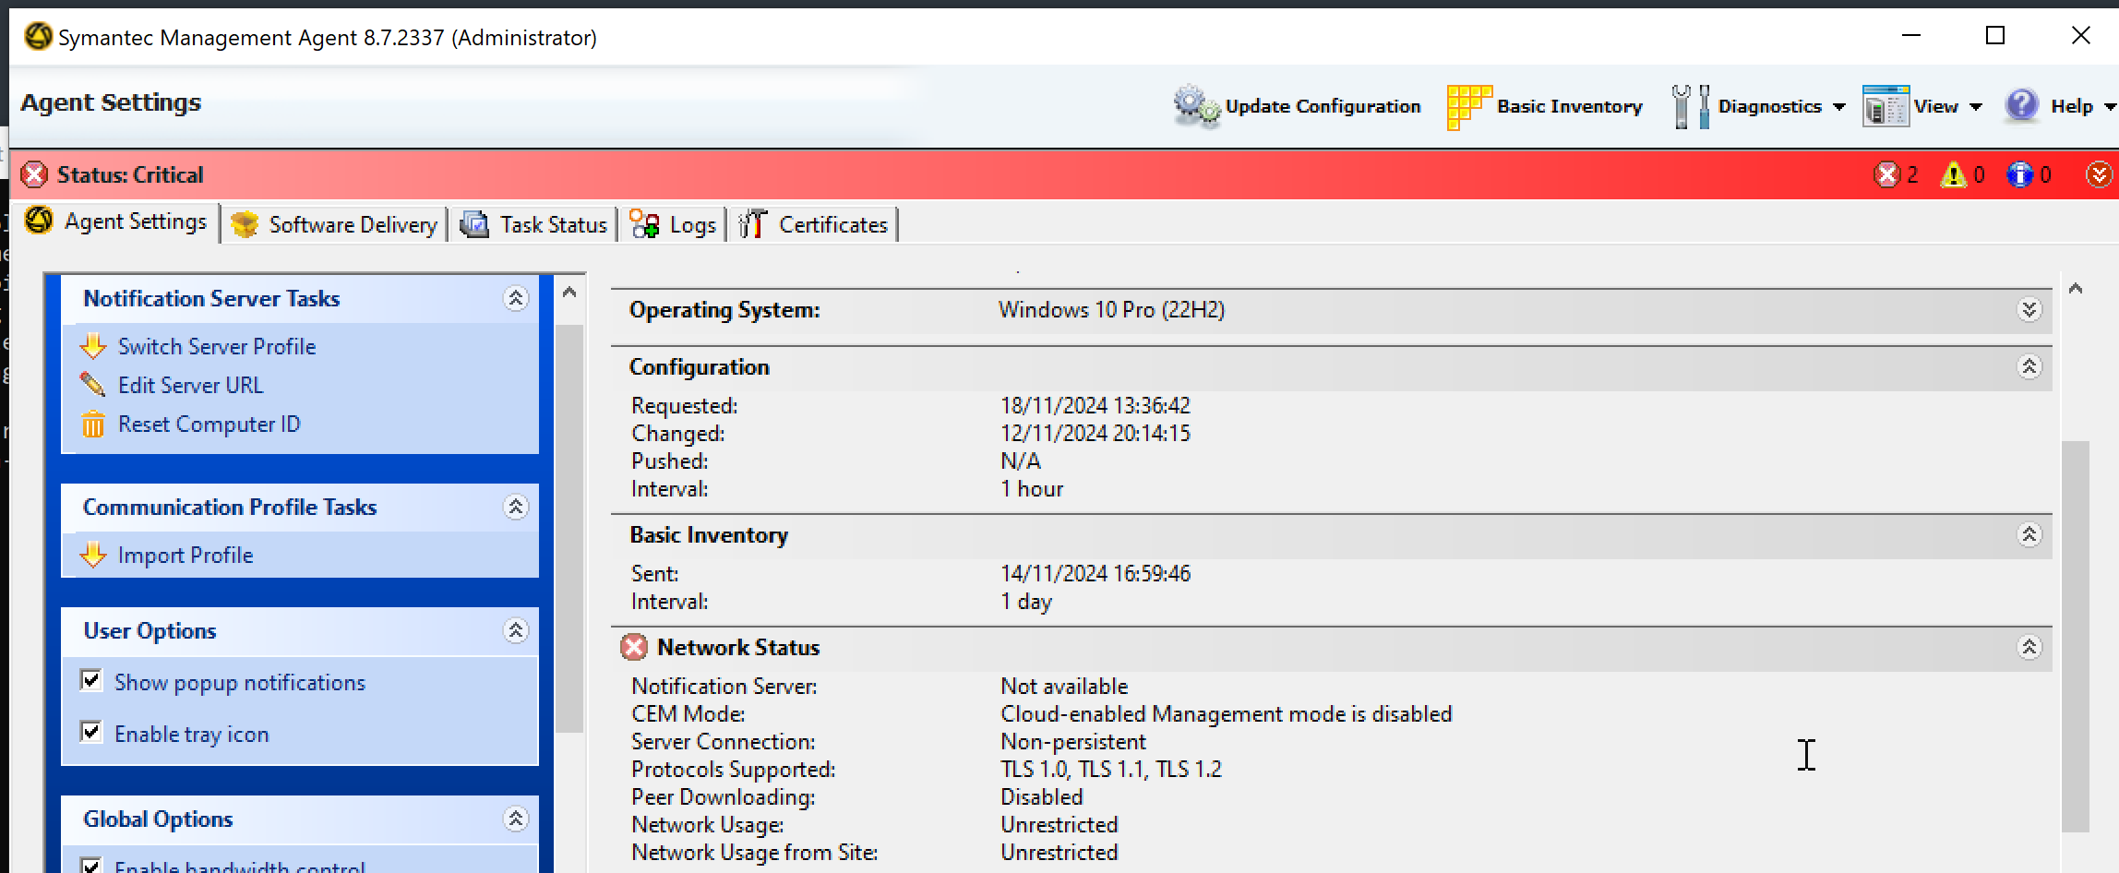Collapse the Global Options panel
Screen dimensions: 2119x873
click(x=516, y=819)
